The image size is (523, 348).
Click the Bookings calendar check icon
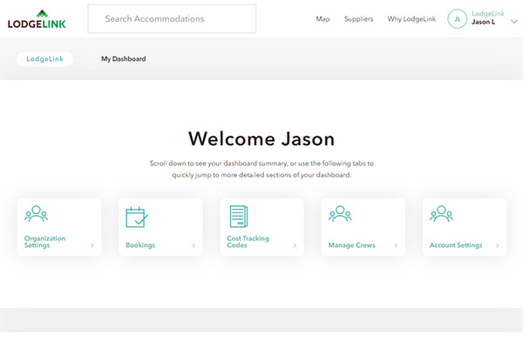(x=137, y=217)
